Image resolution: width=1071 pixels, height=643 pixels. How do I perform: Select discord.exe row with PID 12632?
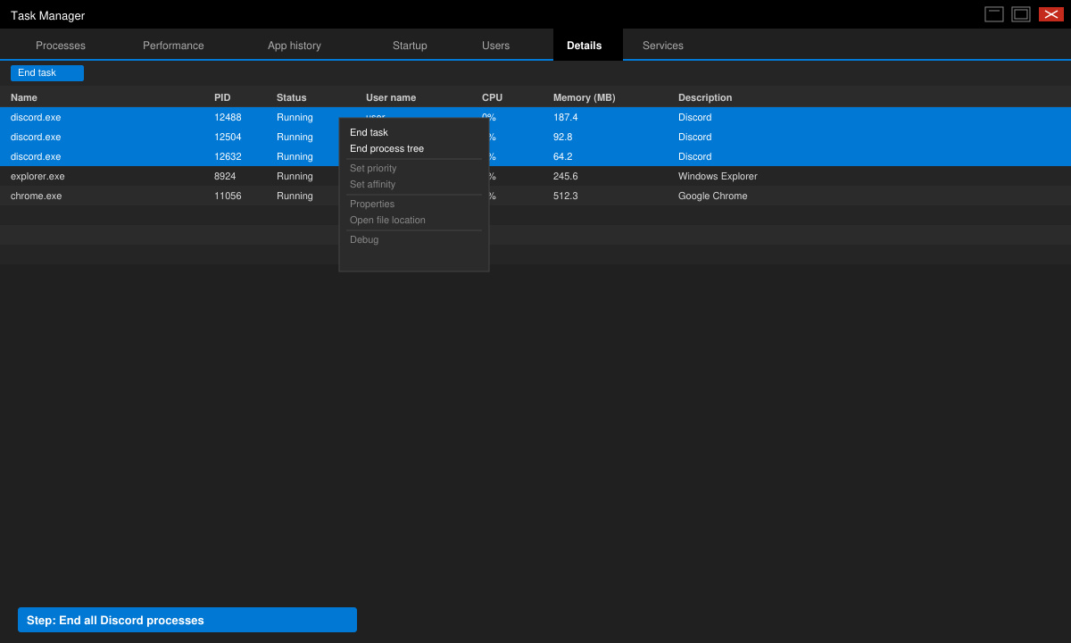[535, 156]
